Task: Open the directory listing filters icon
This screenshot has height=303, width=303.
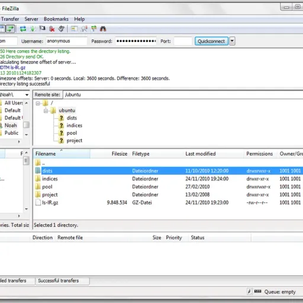Action: [74, 29]
